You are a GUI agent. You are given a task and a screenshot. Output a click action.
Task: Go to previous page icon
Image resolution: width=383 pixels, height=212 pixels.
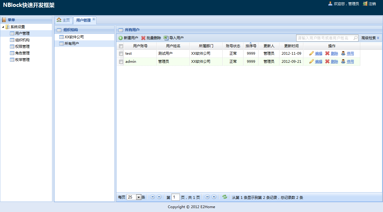pyautogui.click(x=159, y=197)
